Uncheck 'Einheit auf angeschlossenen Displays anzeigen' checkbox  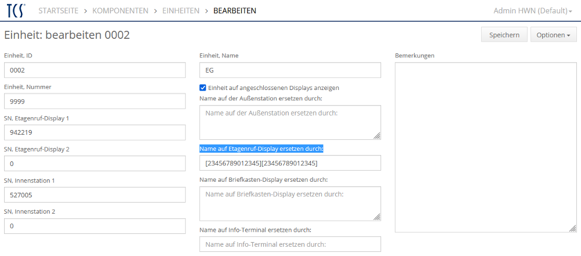(x=203, y=88)
